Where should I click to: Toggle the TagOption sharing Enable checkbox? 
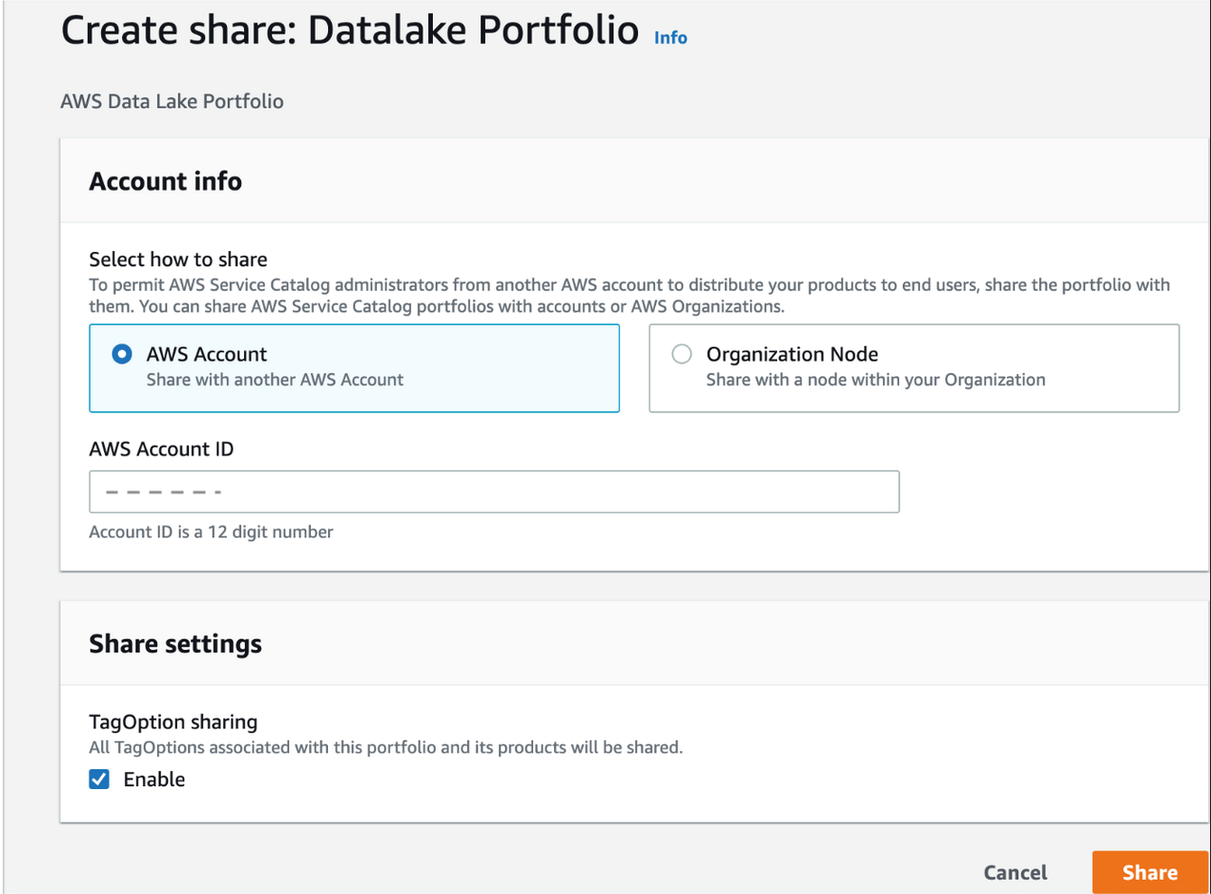click(99, 780)
